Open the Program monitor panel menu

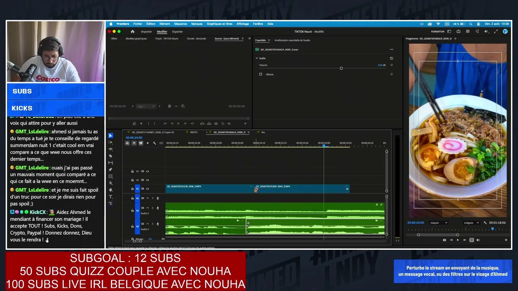(x=455, y=39)
